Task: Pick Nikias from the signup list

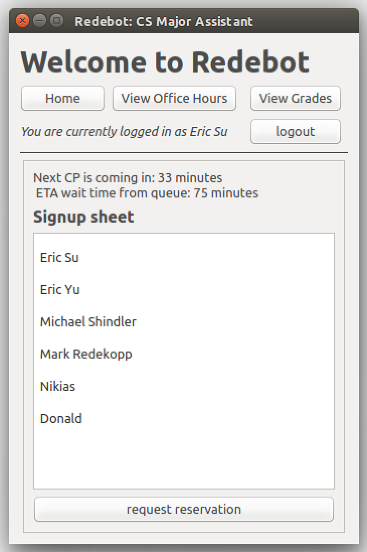Action: tap(184, 386)
